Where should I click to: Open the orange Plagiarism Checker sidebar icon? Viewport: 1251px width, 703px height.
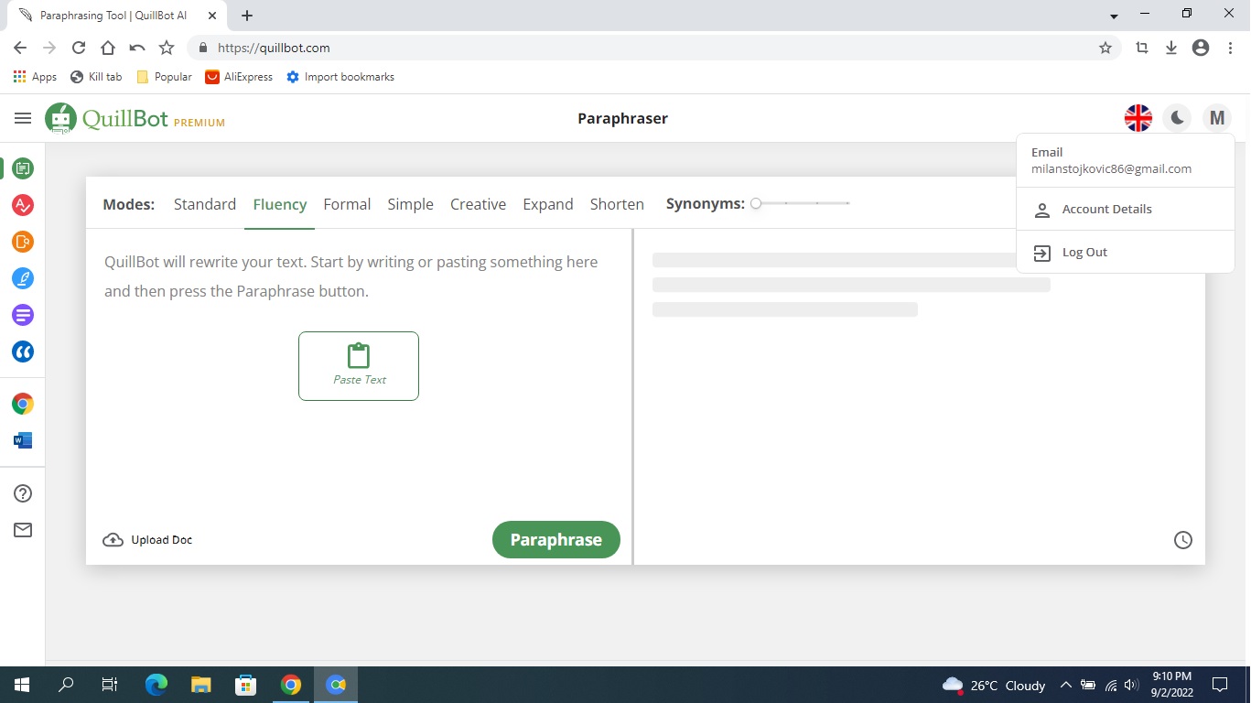coord(23,242)
